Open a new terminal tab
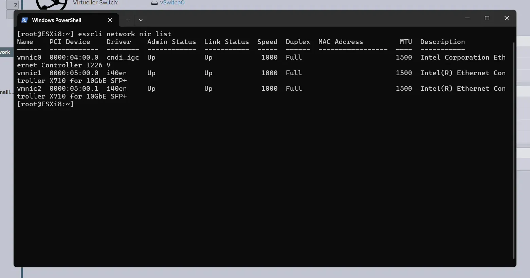The height and width of the screenshot is (278, 530). point(128,20)
